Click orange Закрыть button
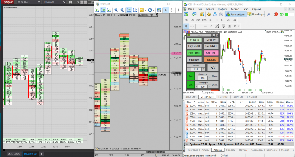Screen dimensions: 295x157 coord(211,60)
